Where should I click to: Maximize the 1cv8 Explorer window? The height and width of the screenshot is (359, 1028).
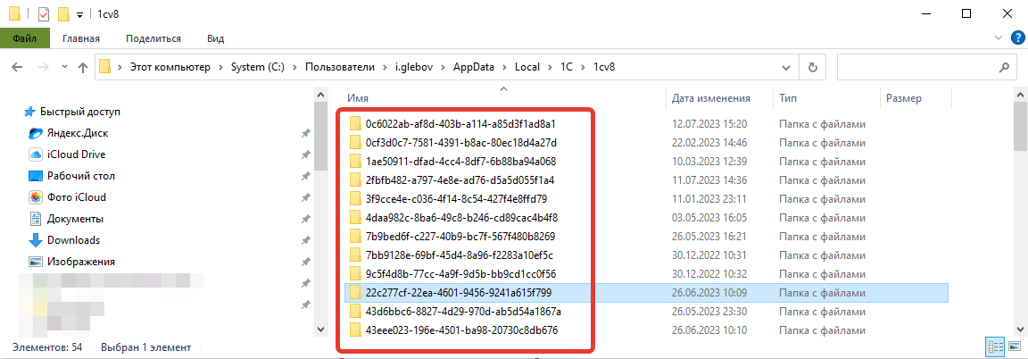(x=966, y=13)
